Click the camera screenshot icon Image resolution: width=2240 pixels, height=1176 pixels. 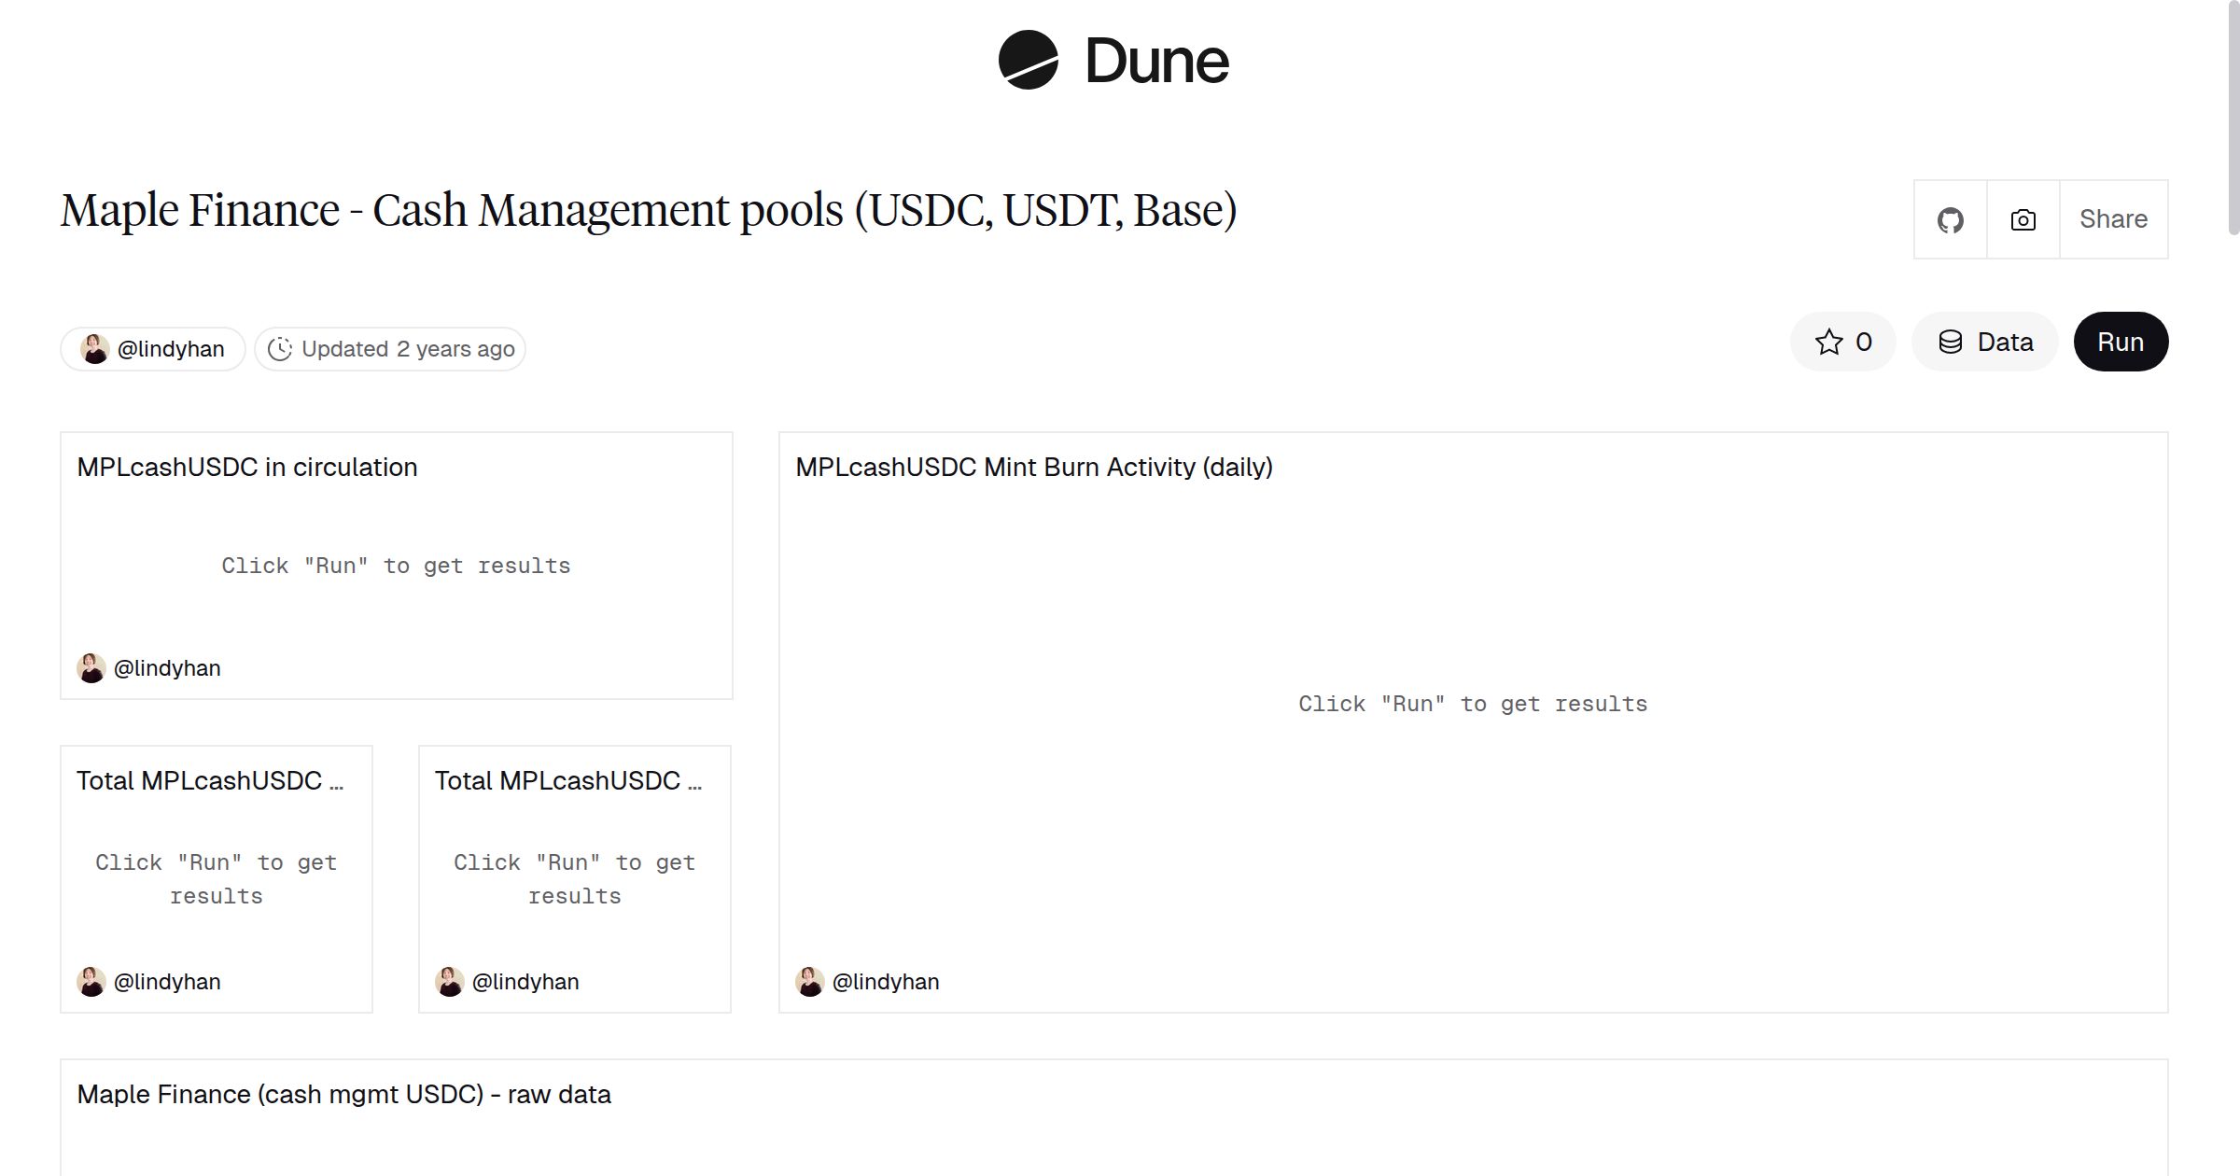click(x=2023, y=219)
